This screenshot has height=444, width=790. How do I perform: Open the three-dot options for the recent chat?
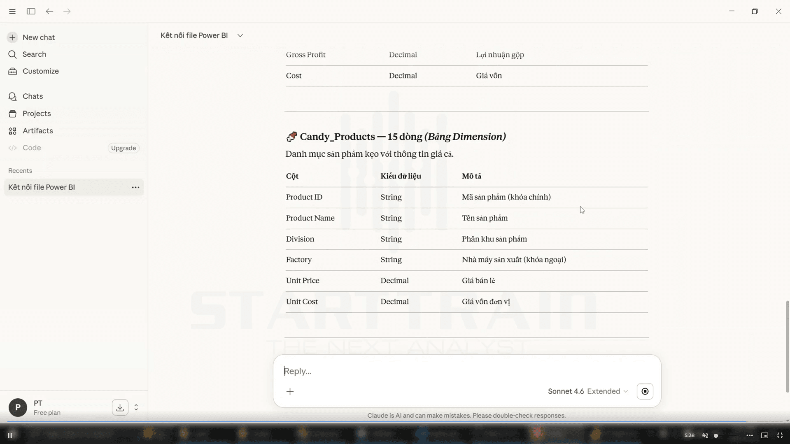(135, 187)
